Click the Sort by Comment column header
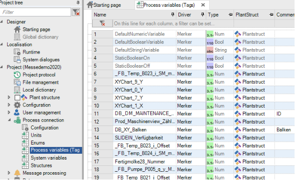The height and width of the screenshot is (180, 295). 285,15
